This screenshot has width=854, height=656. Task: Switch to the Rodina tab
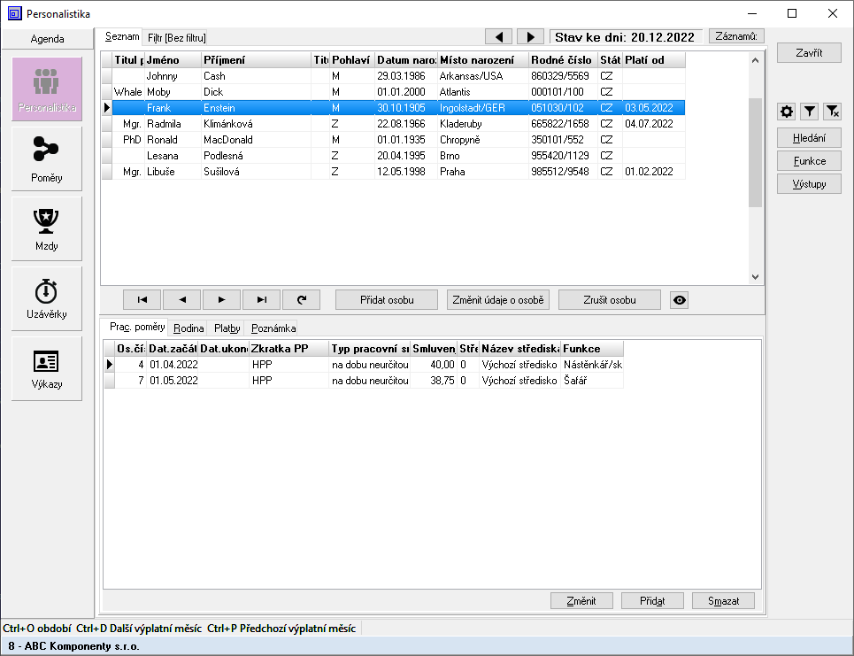pos(188,328)
